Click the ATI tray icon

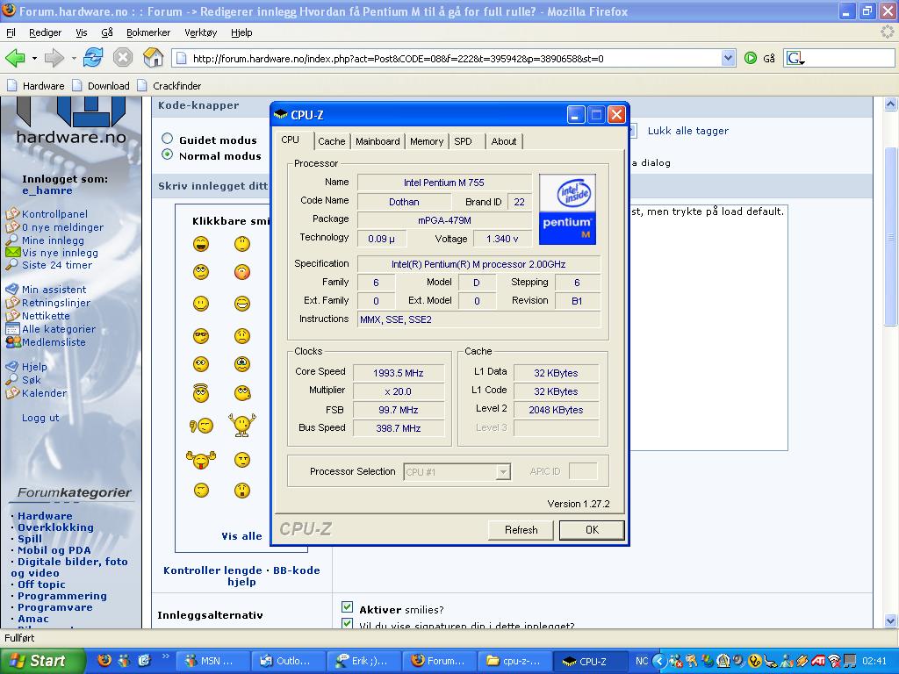pyautogui.click(x=818, y=661)
